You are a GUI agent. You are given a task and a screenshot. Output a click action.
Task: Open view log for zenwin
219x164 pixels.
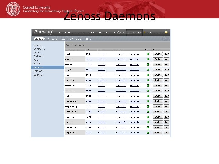point(102,122)
